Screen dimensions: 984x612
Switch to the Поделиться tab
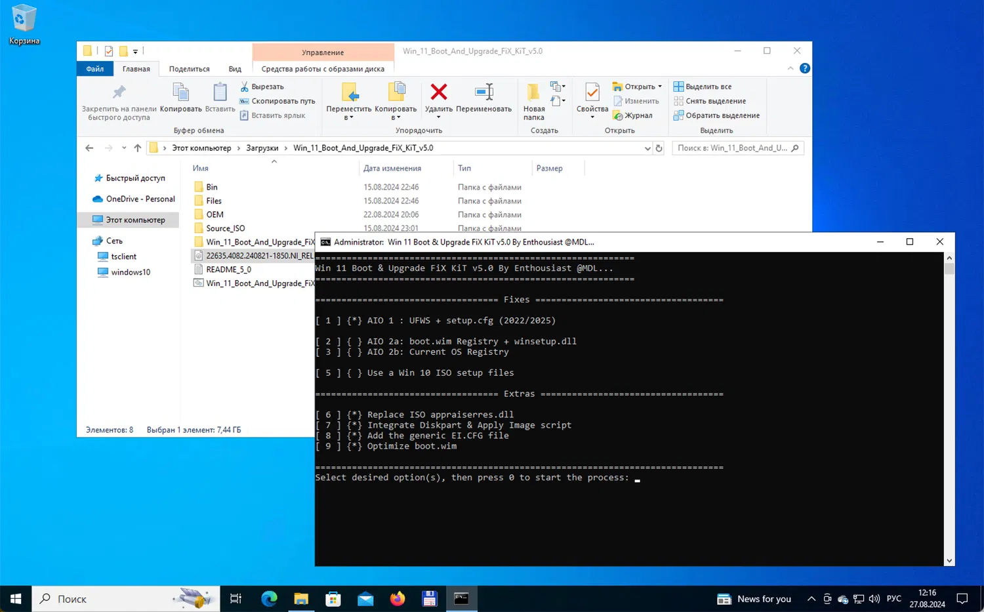(190, 69)
